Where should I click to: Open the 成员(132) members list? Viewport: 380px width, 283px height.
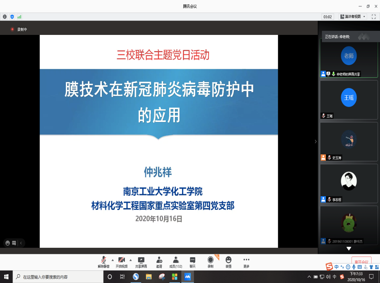(176, 260)
